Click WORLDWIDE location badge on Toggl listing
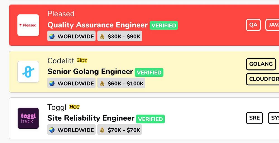 click(71, 130)
